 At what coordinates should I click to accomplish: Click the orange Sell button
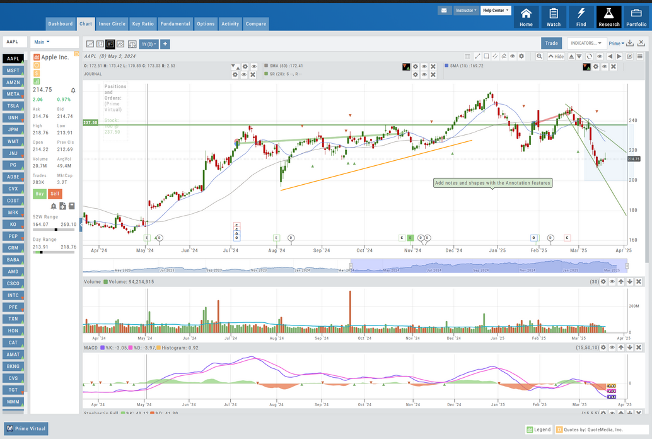(55, 194)
